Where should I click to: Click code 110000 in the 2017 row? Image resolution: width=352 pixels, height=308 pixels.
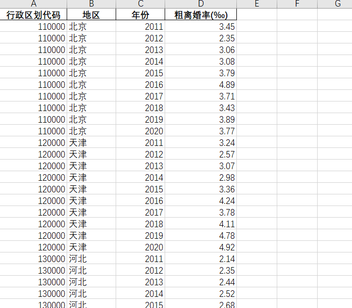tap(33, 96)
